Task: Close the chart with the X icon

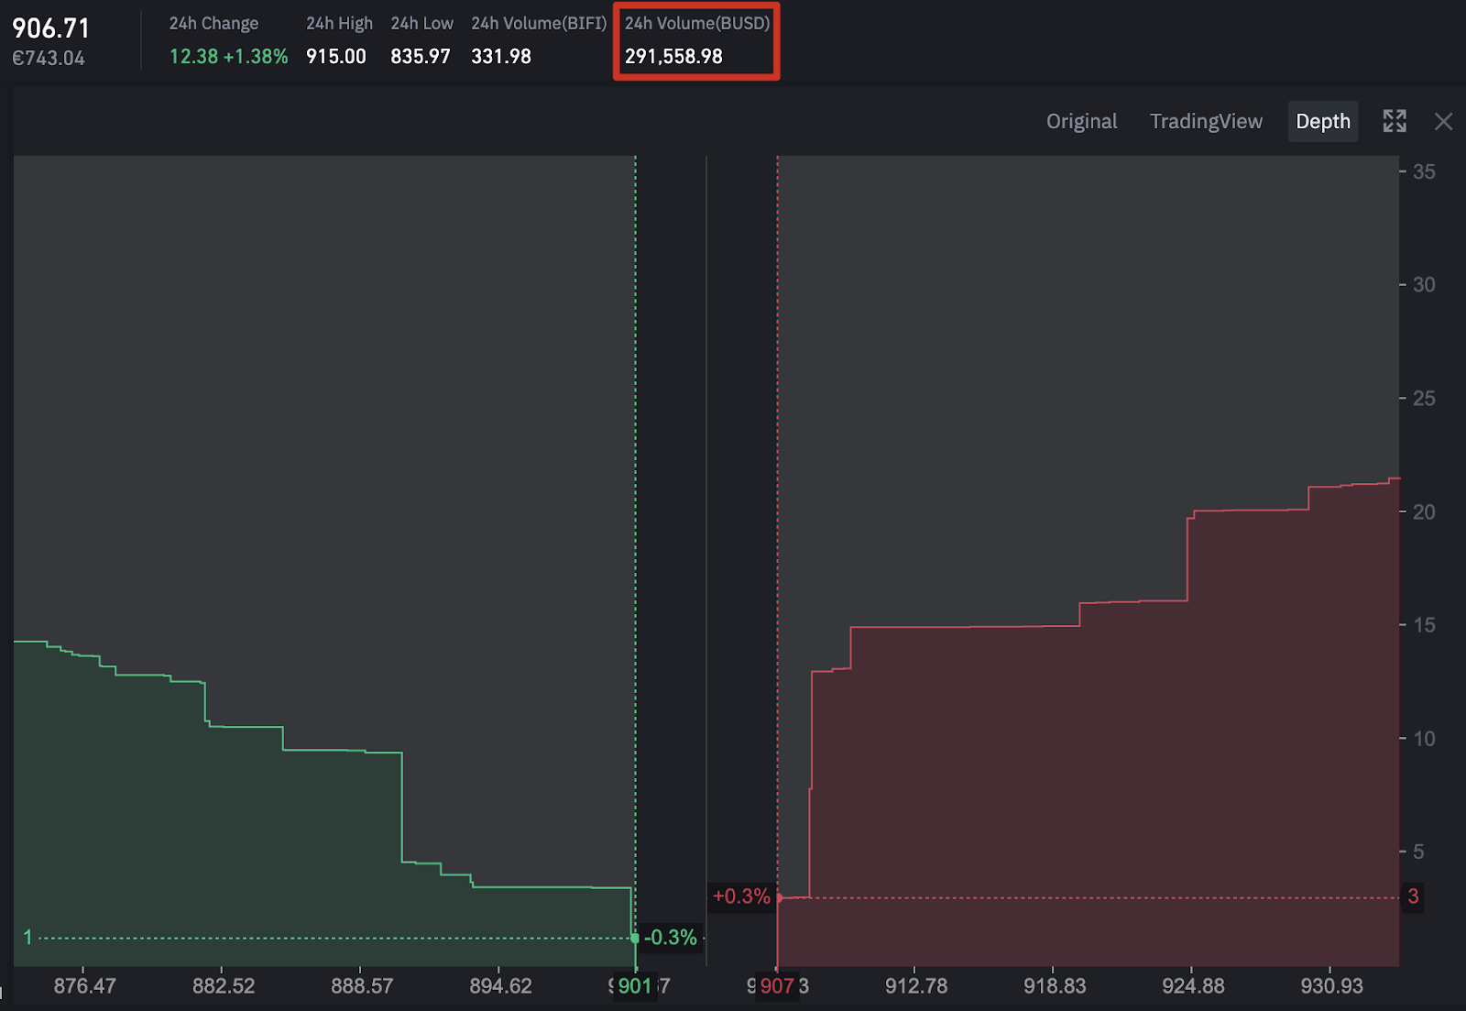Action: point(1443,121)
